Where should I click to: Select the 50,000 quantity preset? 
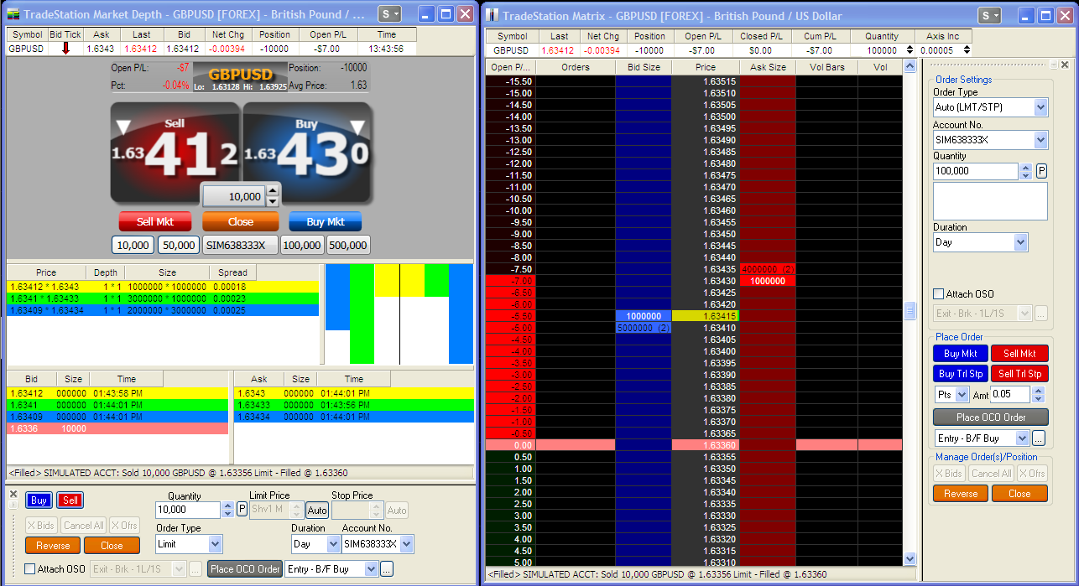178,245
